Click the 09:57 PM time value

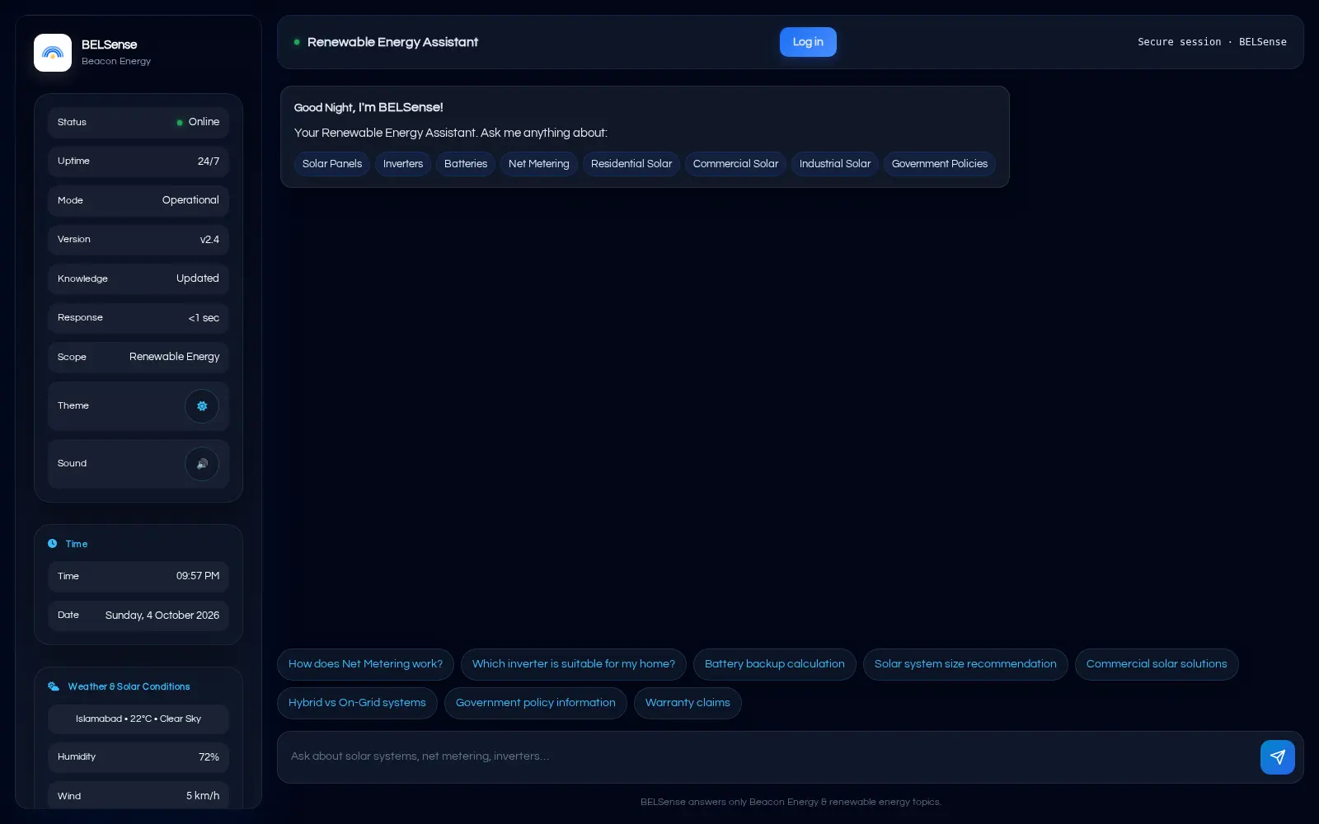(x=198, y=576)
